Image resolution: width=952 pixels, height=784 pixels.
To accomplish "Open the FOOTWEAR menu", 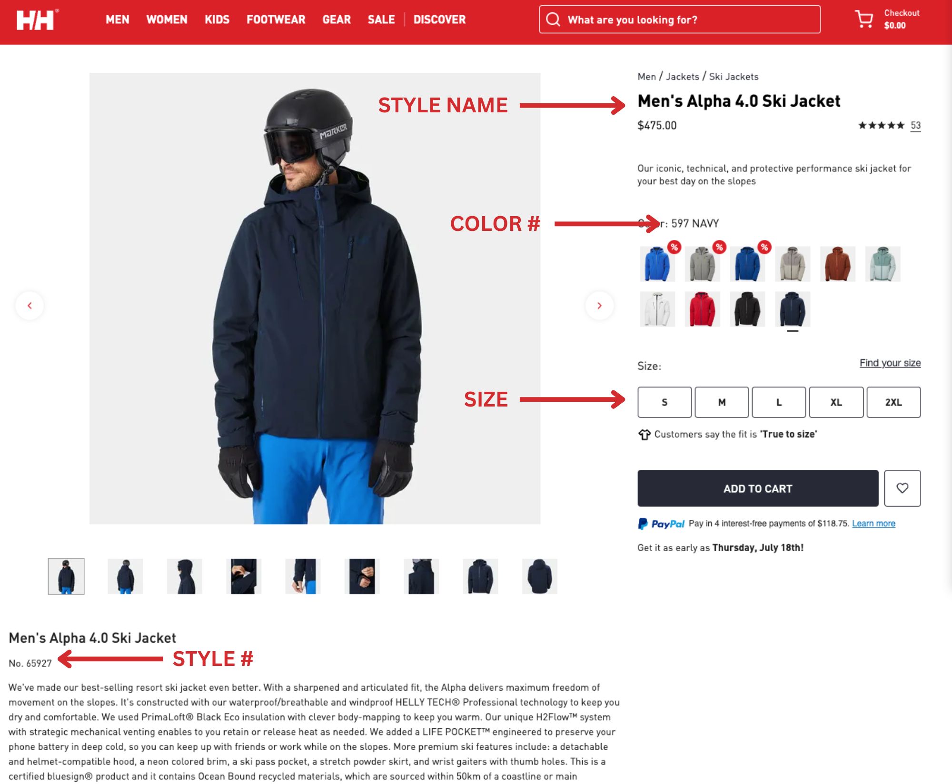I will click(276, 20).
